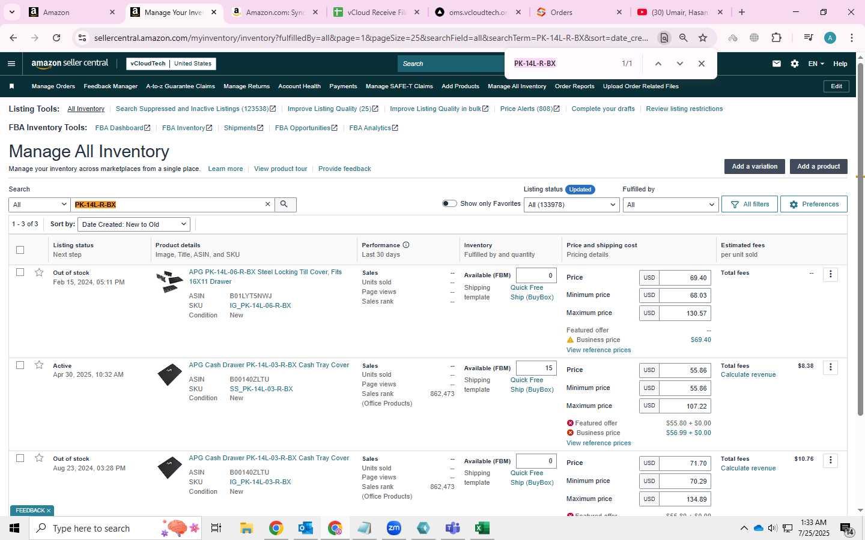This screenshot has height=540, width=865.
Task: Expand the search field 'All' dropdown
Action: pos(40,205)
